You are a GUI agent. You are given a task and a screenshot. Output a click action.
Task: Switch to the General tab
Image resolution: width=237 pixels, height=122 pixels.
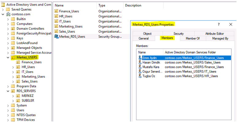144,39
